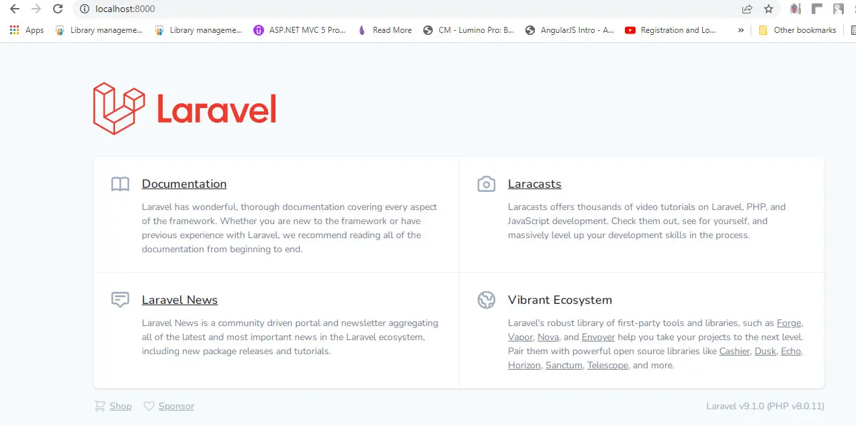
Task: Click inside the address bar
Action: pyautogui.click(x=202, y=9)
